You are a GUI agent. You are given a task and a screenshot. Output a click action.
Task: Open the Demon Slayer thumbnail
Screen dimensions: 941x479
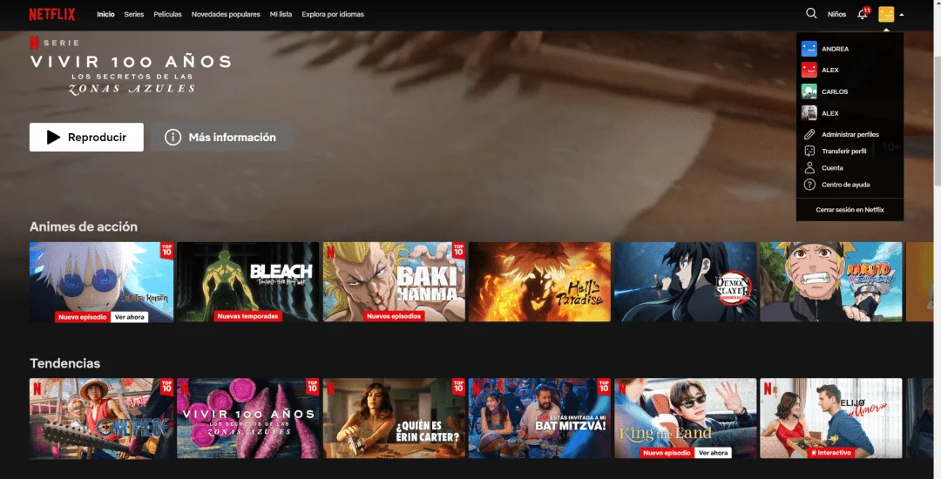(x=686, y=282)
